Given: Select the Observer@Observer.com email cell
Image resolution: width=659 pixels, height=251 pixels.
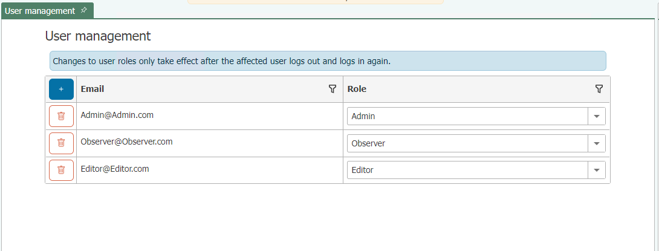Looking at the screenshot, I should click(x=210, y=143).
